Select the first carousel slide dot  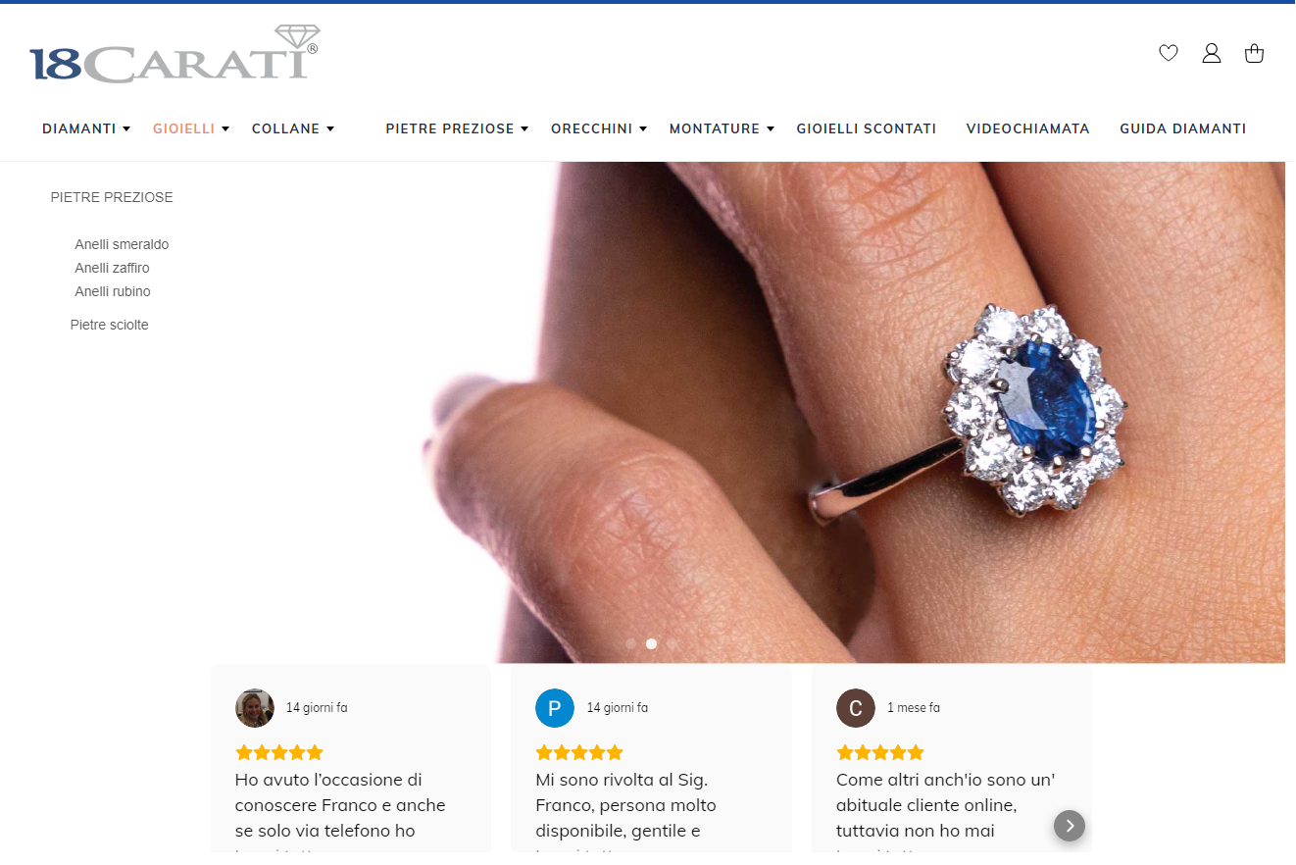[x=630, y=644]
